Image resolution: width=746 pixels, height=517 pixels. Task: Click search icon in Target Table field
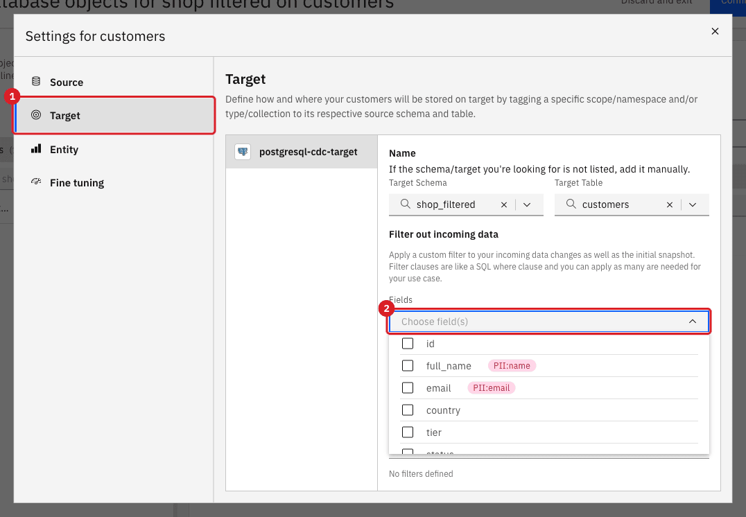pyautogui.click(x=571, y=204)
